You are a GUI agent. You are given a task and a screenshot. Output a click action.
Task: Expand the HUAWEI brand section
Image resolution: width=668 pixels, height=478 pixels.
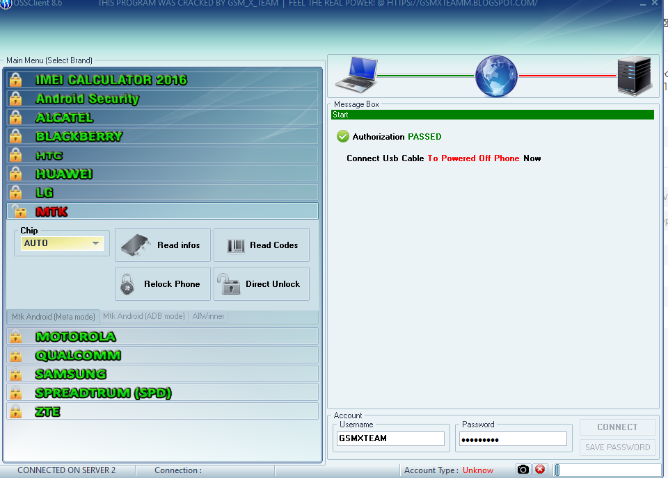click(x=162, y=174)
